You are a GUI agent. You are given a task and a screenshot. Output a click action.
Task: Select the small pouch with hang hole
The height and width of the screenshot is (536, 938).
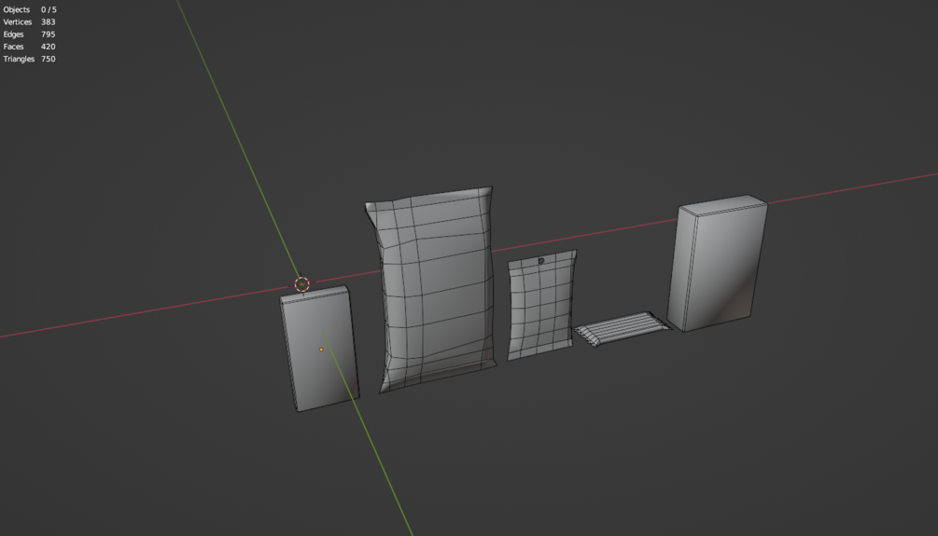click(x=540, y=306)
